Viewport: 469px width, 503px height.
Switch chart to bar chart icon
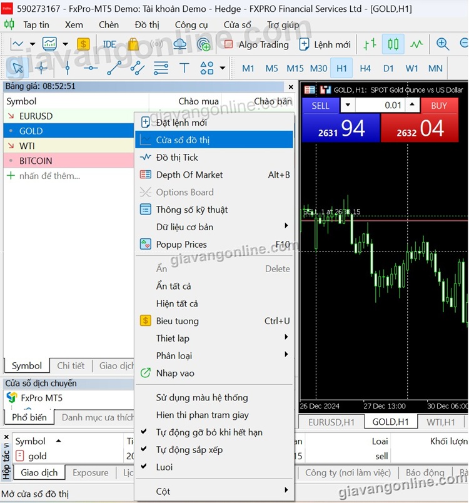(x=370, y=44)
